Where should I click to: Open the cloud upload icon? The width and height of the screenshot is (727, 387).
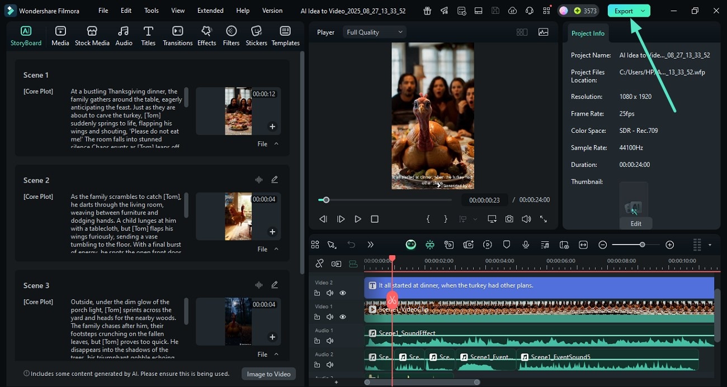[512, 11]
